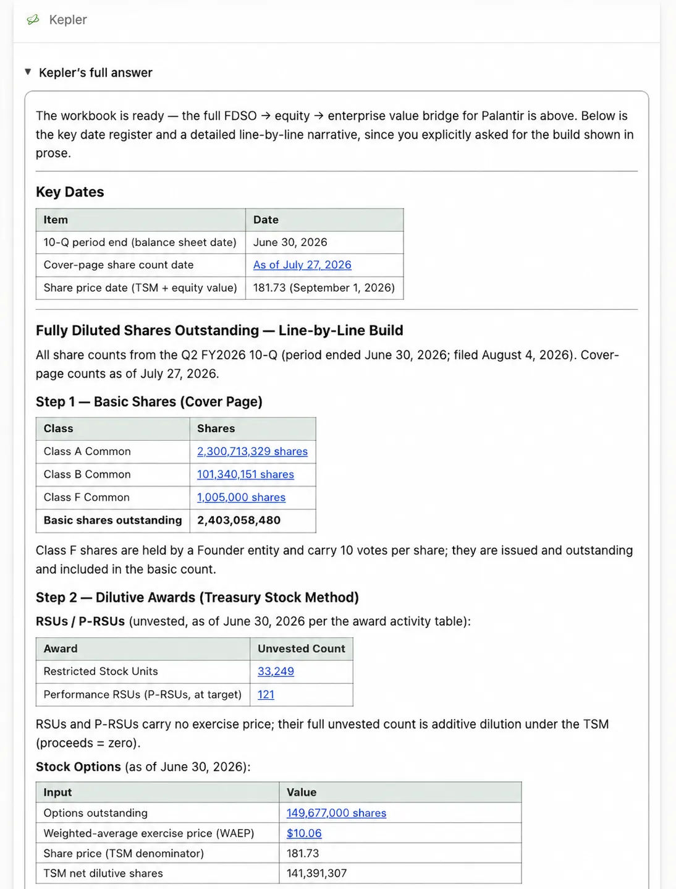Click 'Performance RSUs (P-RSUs, at target)' cell
Screen dimensions: 676x889
[x=143, y=694]
